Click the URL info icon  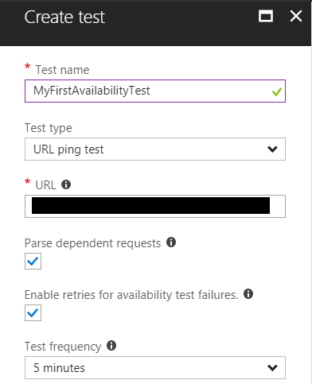point(66,184)
